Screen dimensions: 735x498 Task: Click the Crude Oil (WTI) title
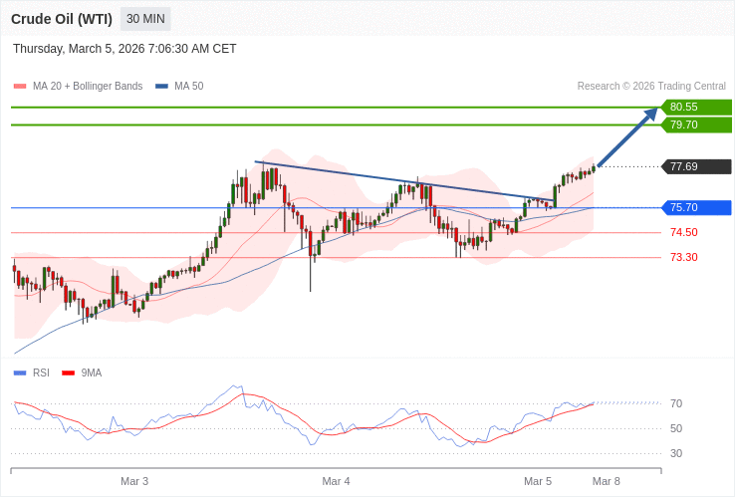(x=62, y=19)
